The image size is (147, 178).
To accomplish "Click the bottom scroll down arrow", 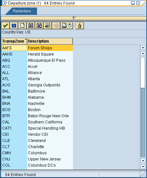I will [143, 167].
